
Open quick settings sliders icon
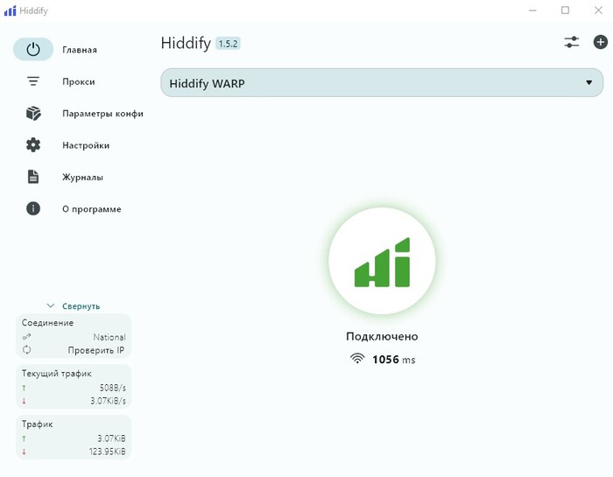click(x=572, y=42)
